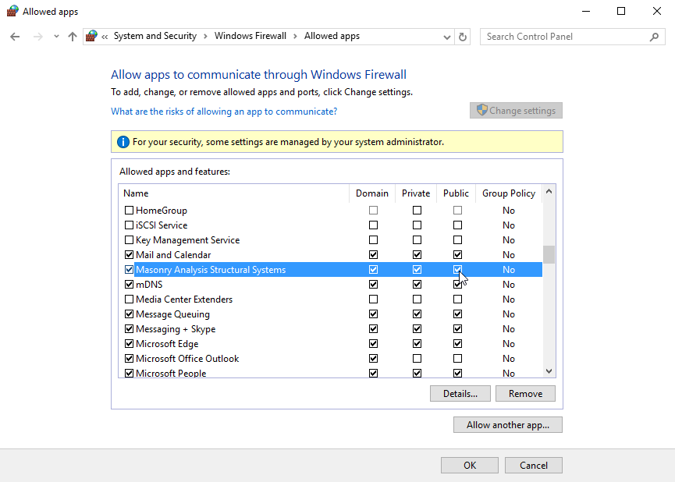
Task: Toggle the Microsoft Edge Domain checkbox
Action: (373, 344)
